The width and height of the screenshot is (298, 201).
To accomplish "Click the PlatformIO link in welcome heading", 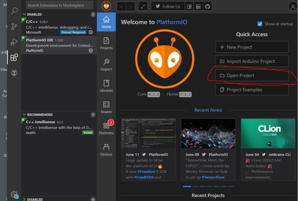I will (x=172, y=22).
